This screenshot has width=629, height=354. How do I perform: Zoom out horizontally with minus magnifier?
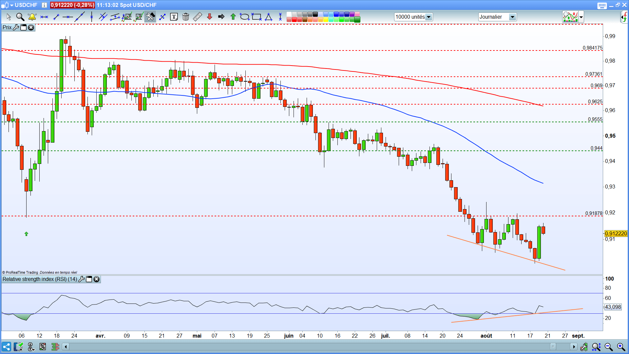(609, 346)
